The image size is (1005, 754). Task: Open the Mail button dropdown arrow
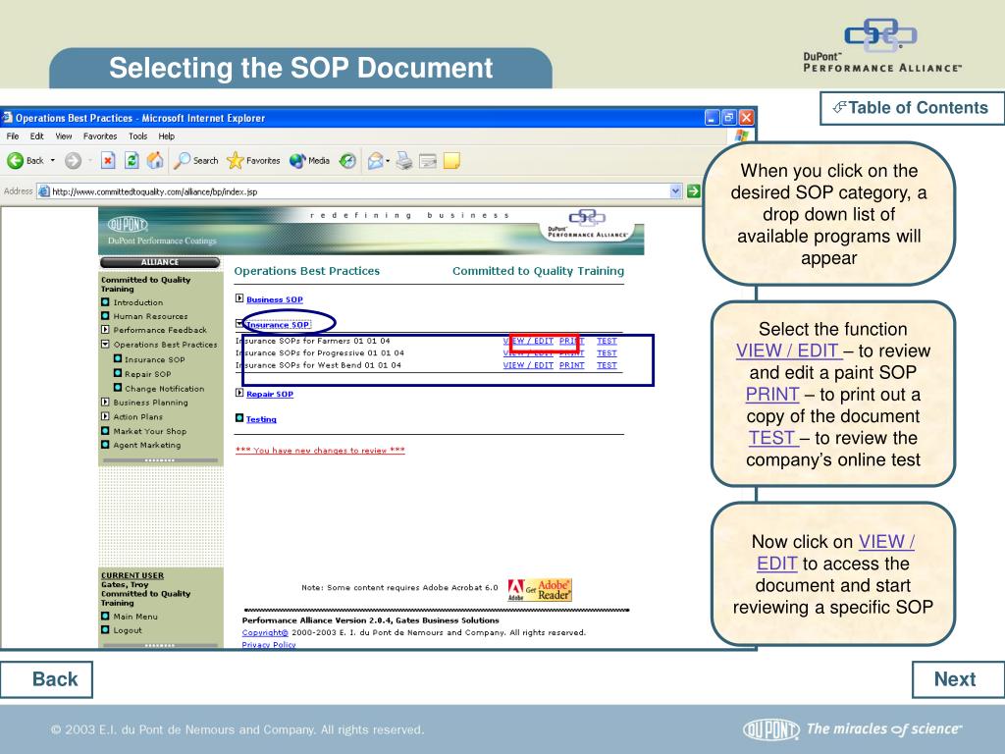(x=388, y=161)
